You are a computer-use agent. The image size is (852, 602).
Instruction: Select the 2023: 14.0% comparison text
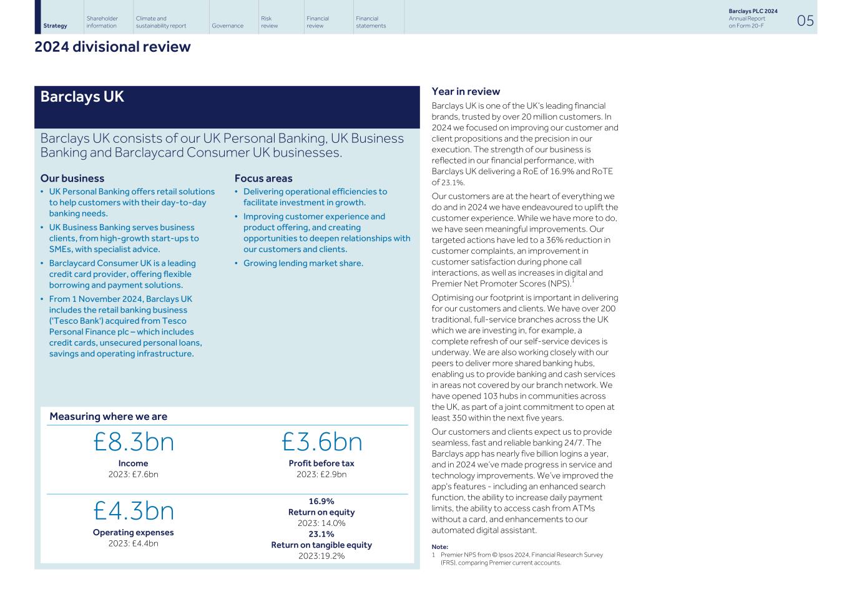click(321, 523)
